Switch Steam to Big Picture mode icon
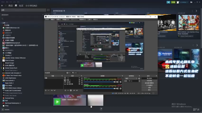The image size is (202, 113). 191,2
